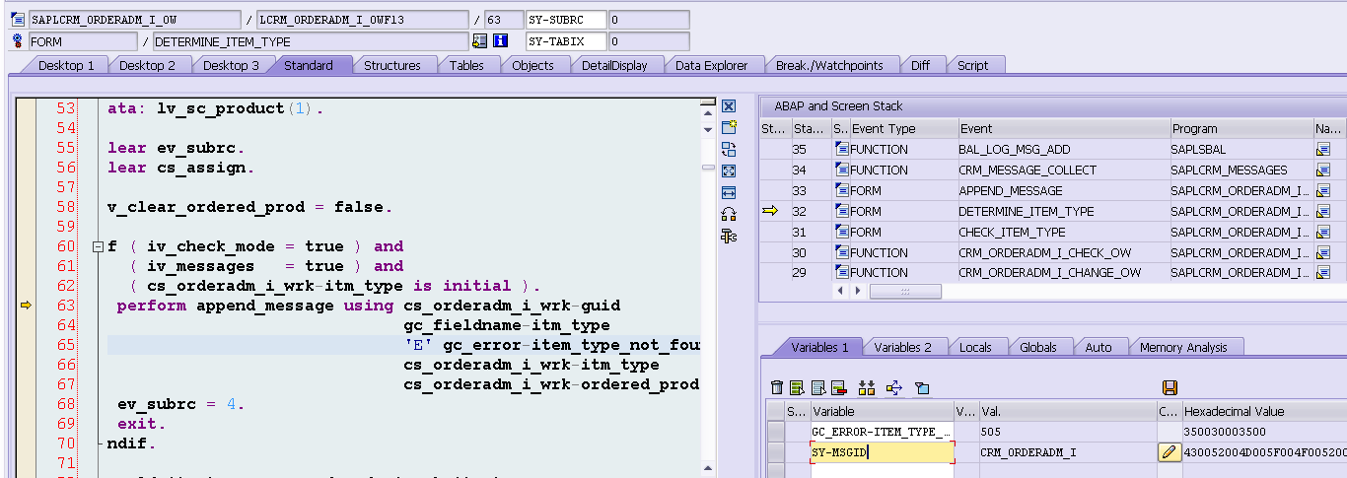The height and width of the screenshot is (478, 1347).
Task: Open the Structures tab
Action: click(x=392, y=65)
